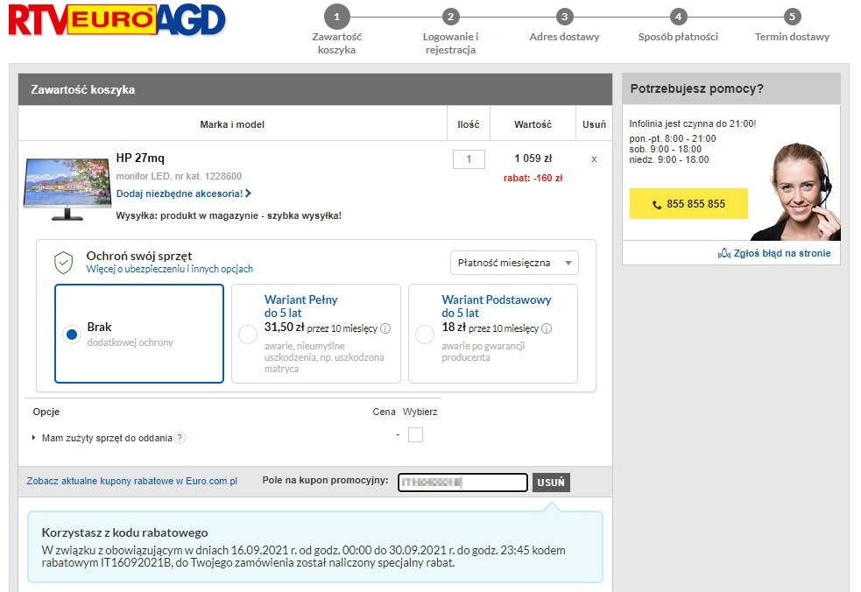Click the yellow 855 855 855 phone button
This screenshot has width=861, height=592.
pos(688,204)
